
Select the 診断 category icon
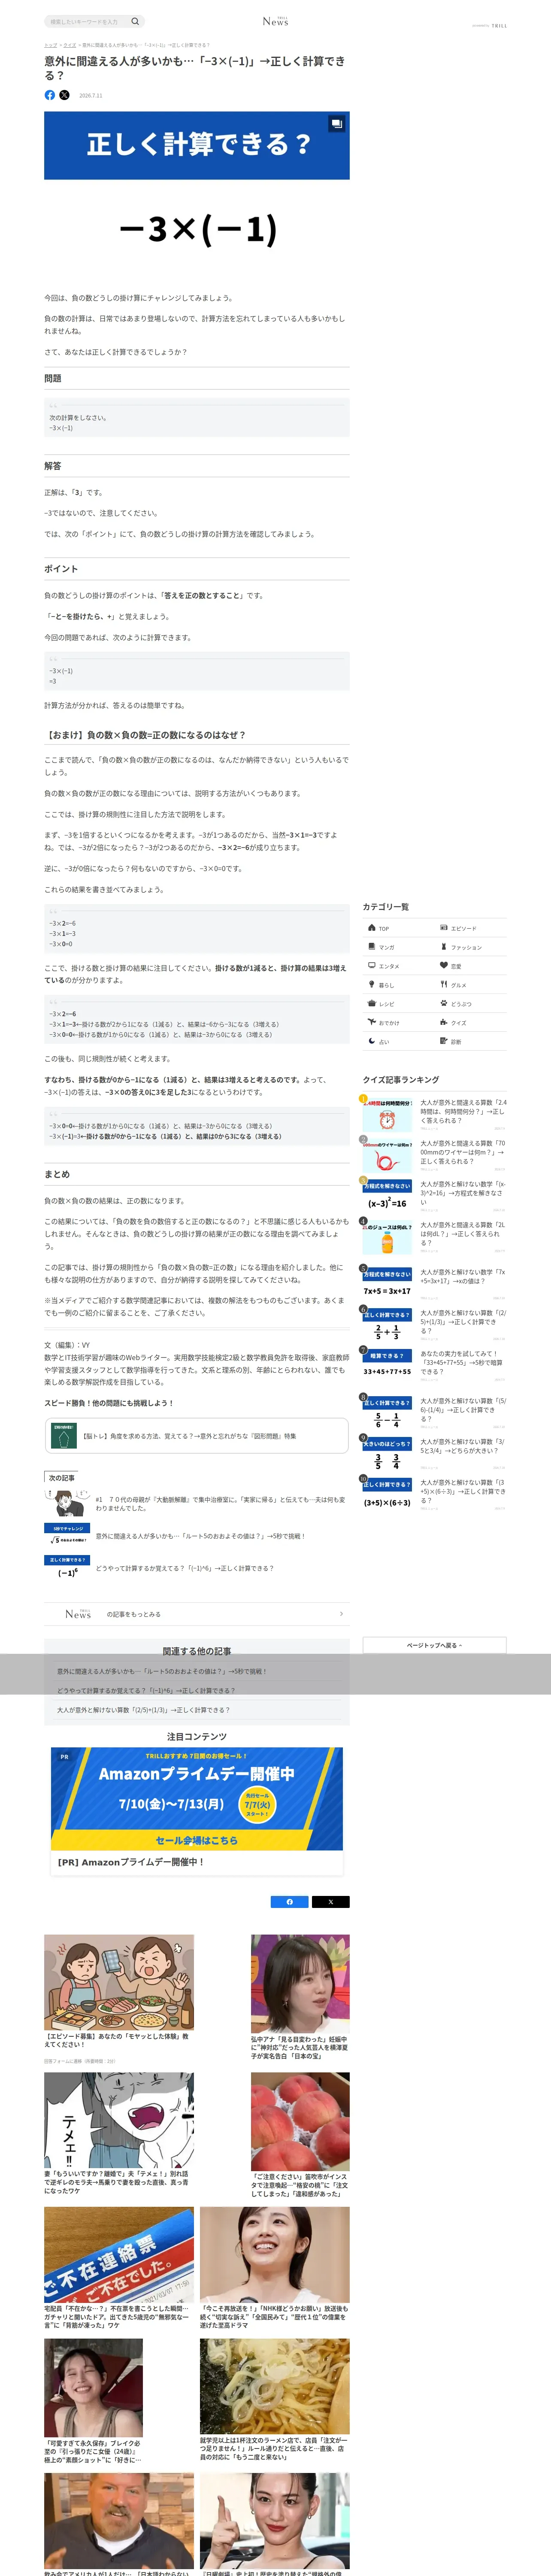point(444,1041)
